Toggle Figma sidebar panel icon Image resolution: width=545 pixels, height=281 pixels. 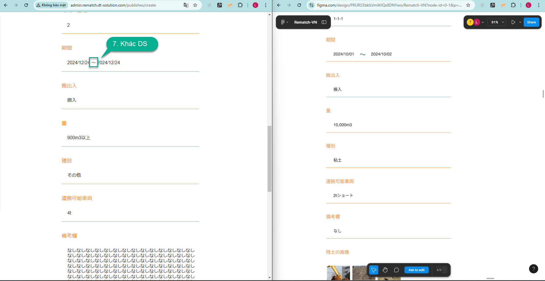click(x=324, y=22)
